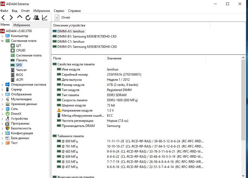Open the ACPI tree item

point(20,80)
